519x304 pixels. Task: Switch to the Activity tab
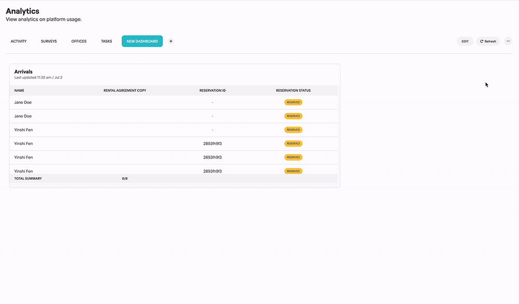19,41
